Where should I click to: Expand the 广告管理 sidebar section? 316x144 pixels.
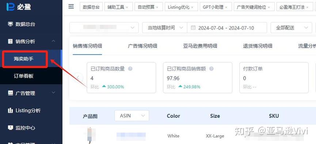pyautogui.click(x=53, y=93)
